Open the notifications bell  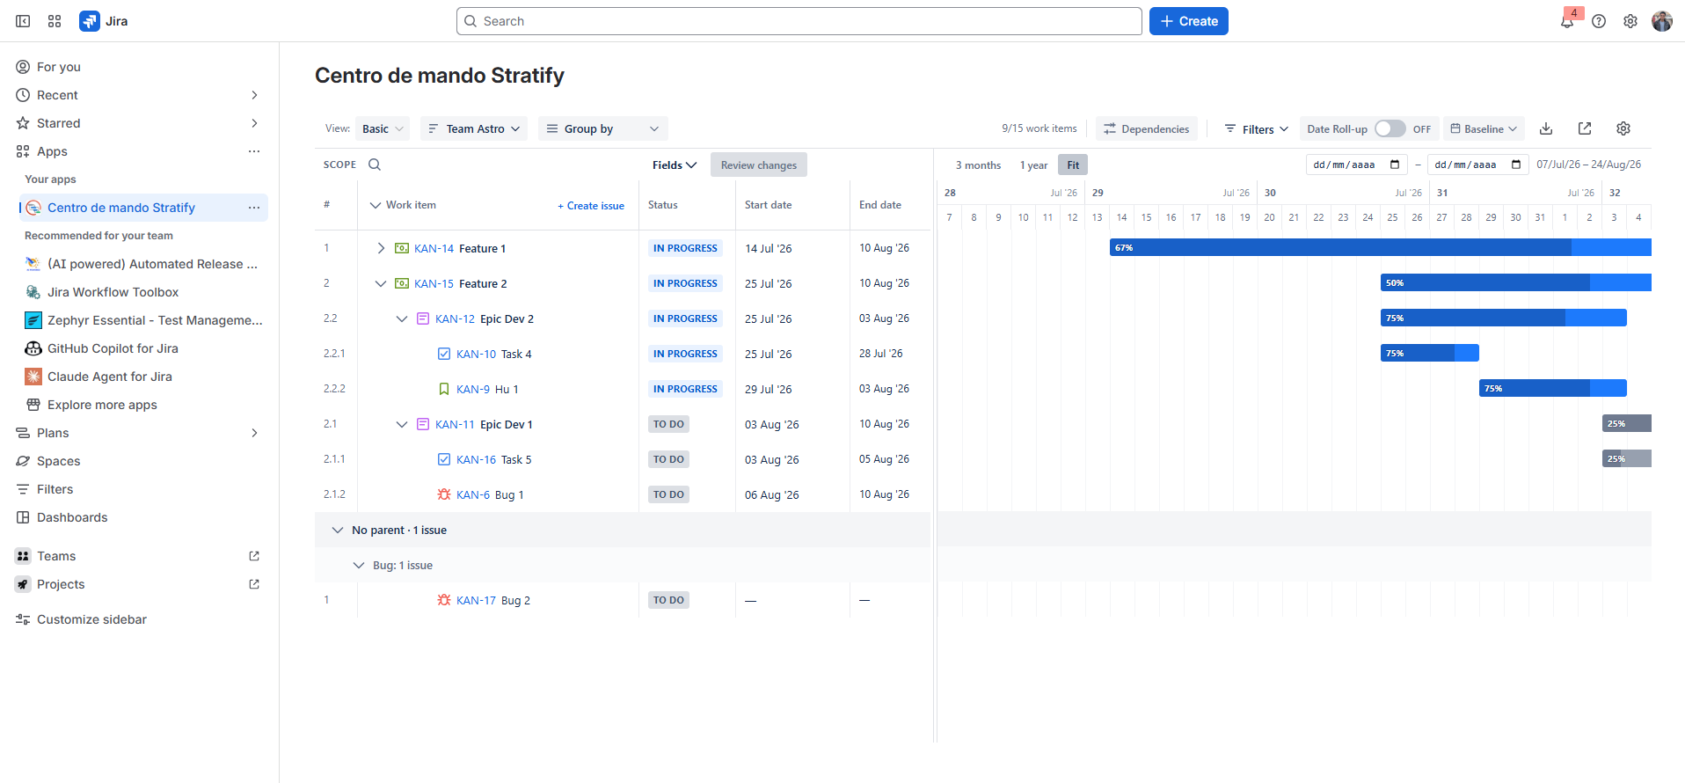click(x=1567, y=21)
